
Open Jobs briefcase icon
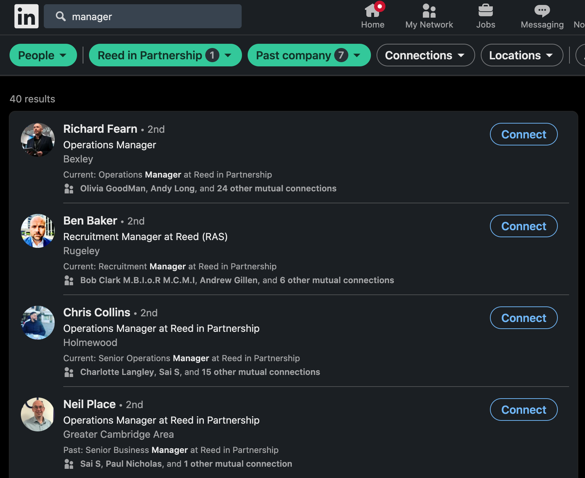pos(485,11)
